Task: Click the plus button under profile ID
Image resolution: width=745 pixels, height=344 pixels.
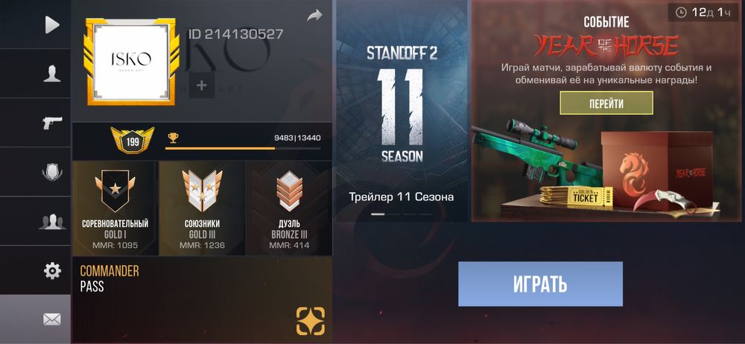Action: (x=201, y=86)
